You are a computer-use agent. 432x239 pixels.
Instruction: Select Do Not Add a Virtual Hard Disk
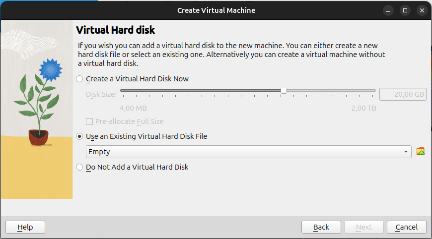coord(79,168)
